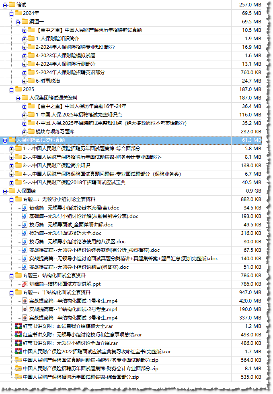This screenshot has width=273, height=394.
Task: Collapse the 渠道一 folder node
Action: coord(18,23)
